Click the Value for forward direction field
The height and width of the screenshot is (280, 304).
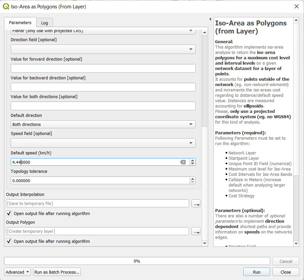coord(103,68)
